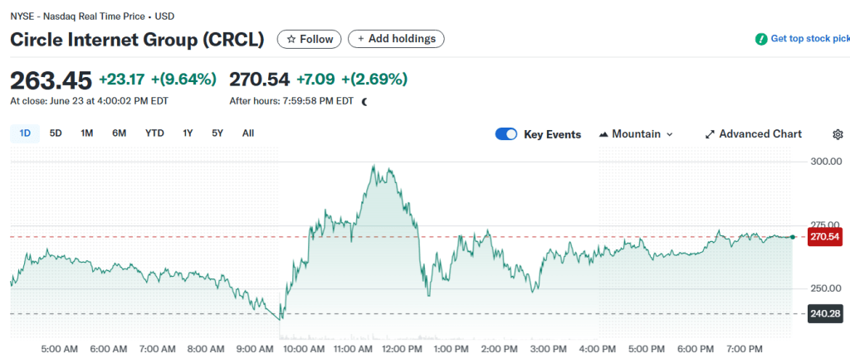Click the 263.45 closing price text

[51, 80]
